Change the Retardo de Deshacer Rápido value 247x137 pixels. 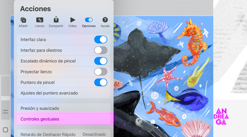pos(94,134)
